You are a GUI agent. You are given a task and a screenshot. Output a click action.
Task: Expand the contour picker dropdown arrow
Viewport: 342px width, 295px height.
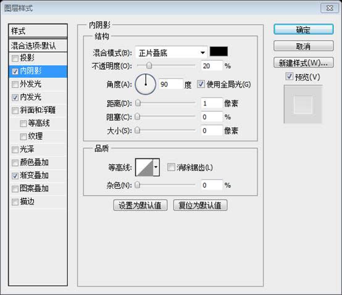coord(156,167)
